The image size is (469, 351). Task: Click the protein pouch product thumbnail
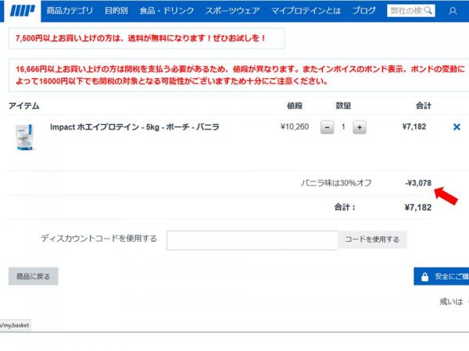[x=24, y=137]
